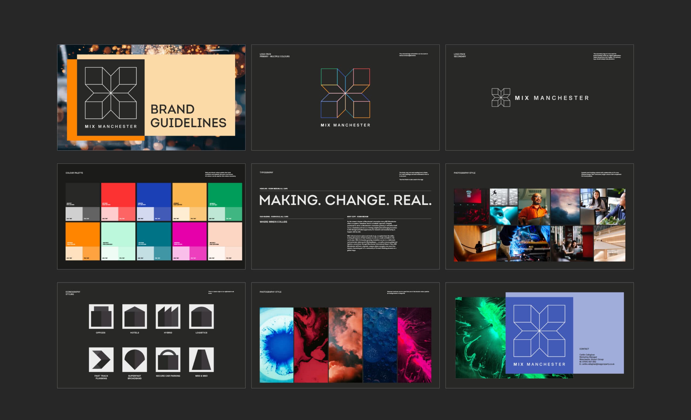Click the small secondary logo mark
This screenshot has height=420, width=691.
pyautogui.click(x=501, y=97)
